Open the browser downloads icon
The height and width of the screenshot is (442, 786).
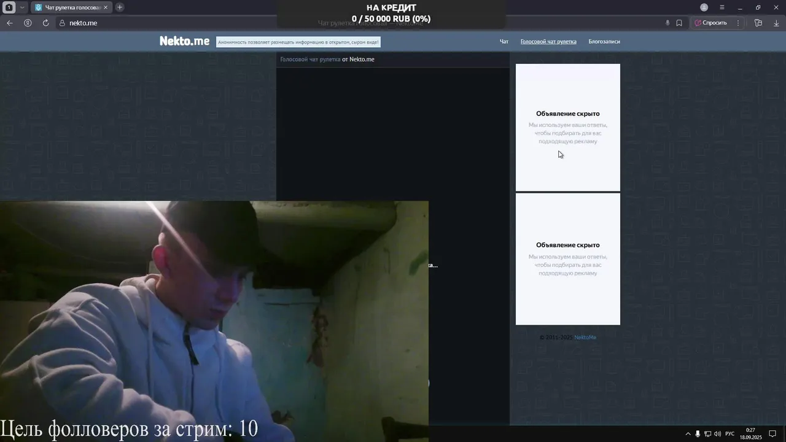pos(776,23)
